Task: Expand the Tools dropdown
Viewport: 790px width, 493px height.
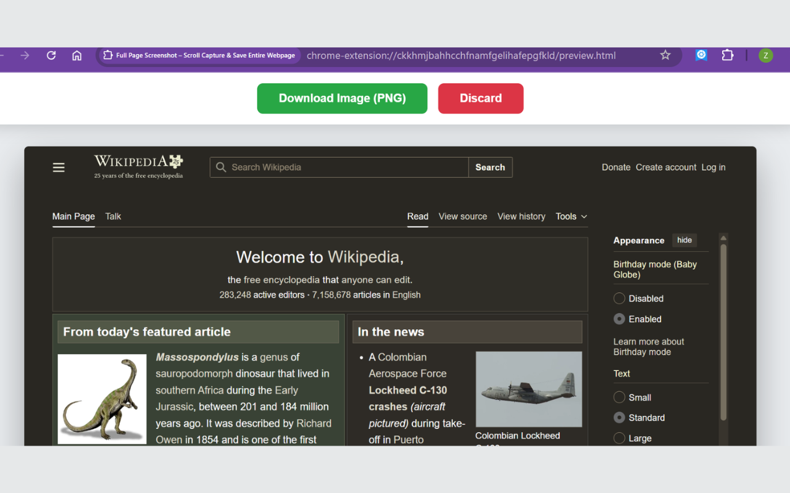Action: tap(572, 216)
